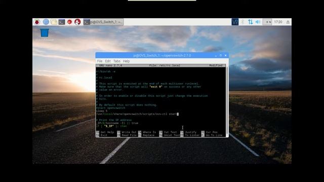This screenshot has height=182, width=324.
Task: Open the Mathematica red spiky icon
Action: pyautogui.click(x=69, y=22)
